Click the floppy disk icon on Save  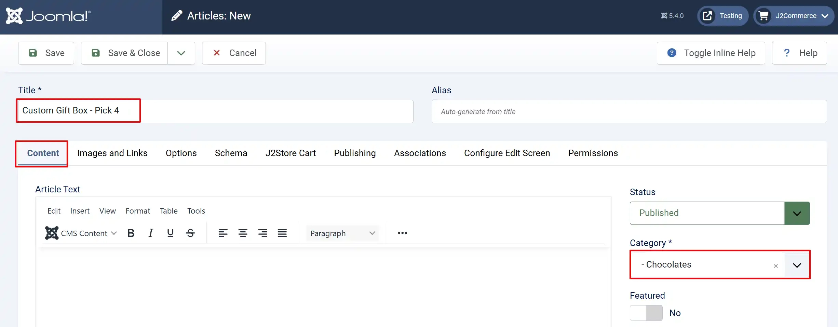(x=33, y=53)
